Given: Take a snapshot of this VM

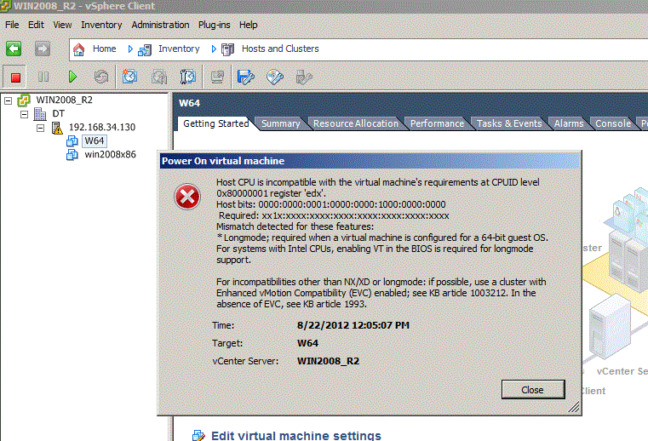Looking at the screenshot, I should [x=129, y=77].
